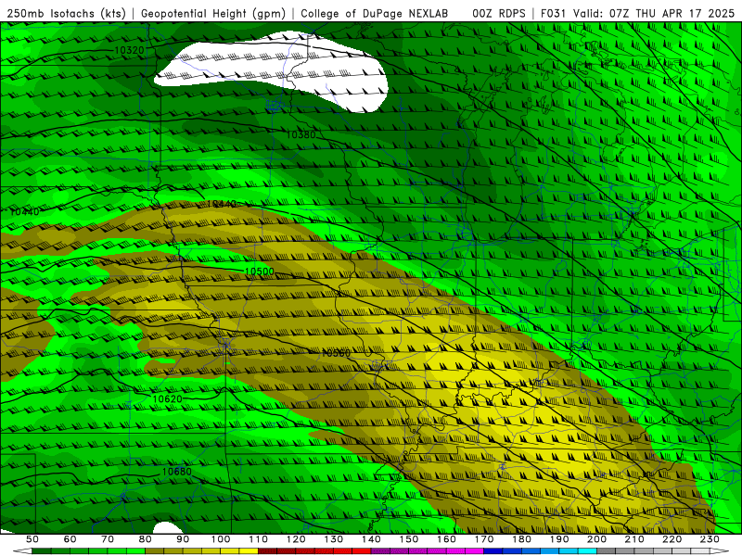This screenshot has height=556, width=742.
Task: Click the 220 knot scale label
Action: (x=672, y=539)
